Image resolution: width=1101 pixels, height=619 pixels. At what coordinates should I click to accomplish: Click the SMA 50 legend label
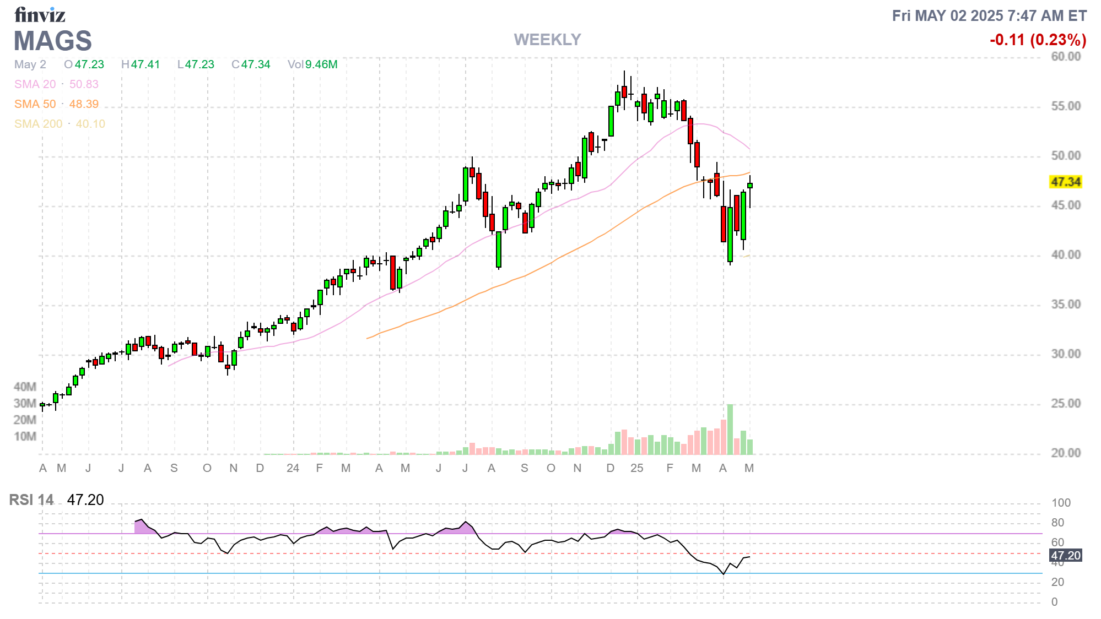tap(35, 104)
